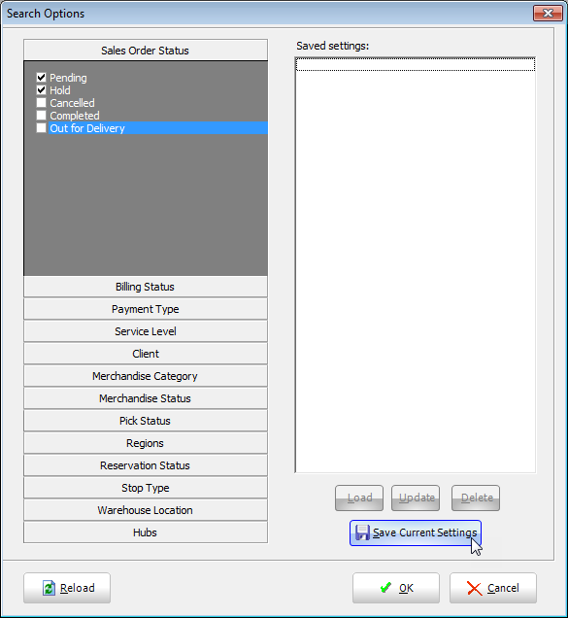Expand the Merchandise Category section
Screen dimensions: 568x618
146,376
